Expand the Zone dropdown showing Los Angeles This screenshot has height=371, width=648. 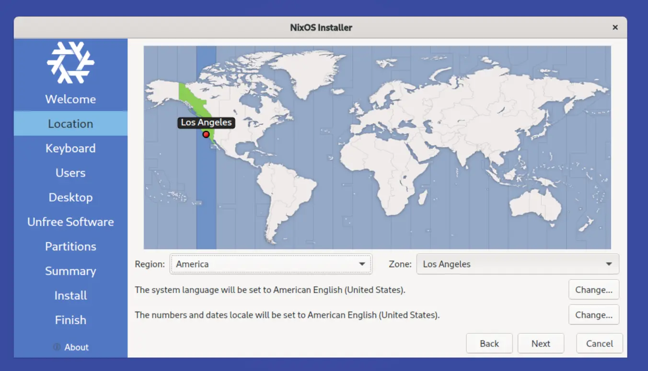(x=518, y=264)
